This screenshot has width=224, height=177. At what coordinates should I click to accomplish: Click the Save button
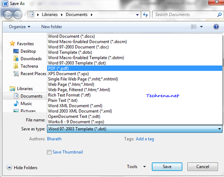click(167, 166)
